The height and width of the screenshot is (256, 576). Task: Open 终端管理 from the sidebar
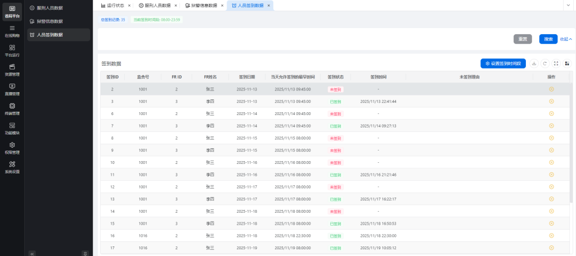coord(12,108)
